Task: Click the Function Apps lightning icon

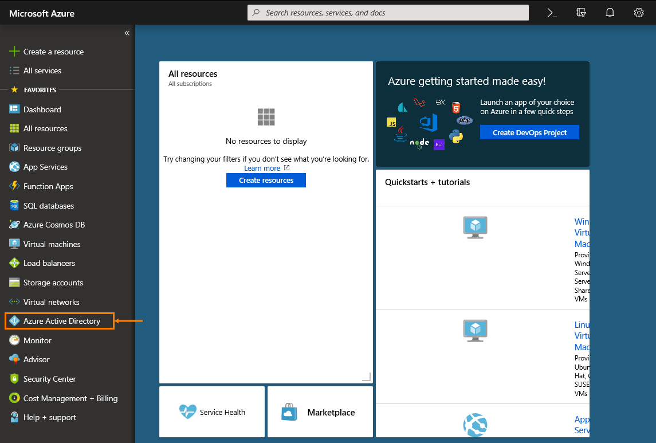Action: pyautogui.click(x=14, y=186)
